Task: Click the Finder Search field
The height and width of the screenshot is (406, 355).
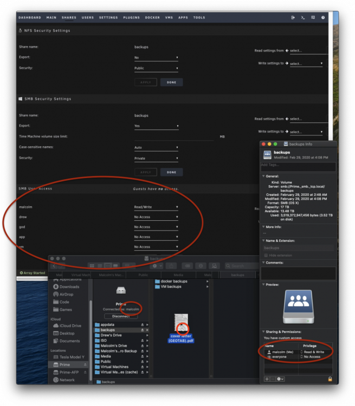Action: click(x=242, y=266)
